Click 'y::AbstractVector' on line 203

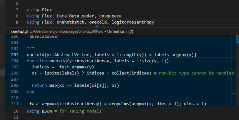coord(68,55)
